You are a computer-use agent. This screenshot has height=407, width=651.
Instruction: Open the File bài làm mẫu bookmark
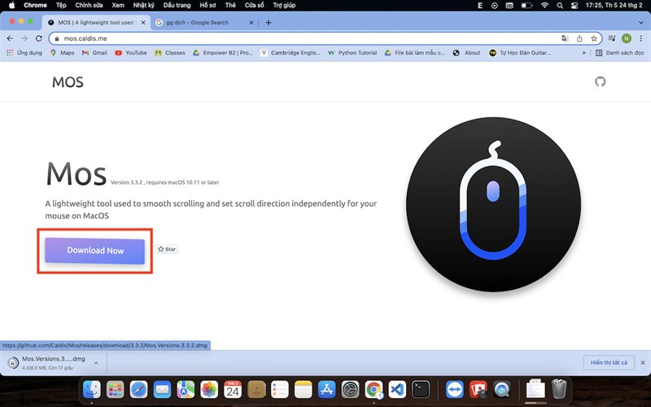[x=414, y=53]
